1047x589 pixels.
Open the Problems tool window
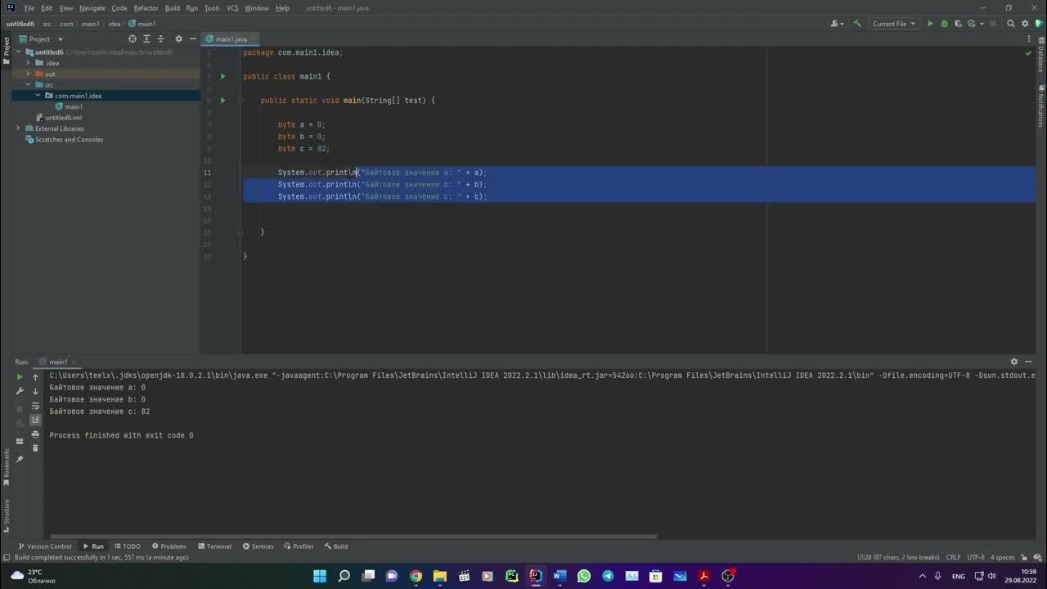[x=169, y=546]
